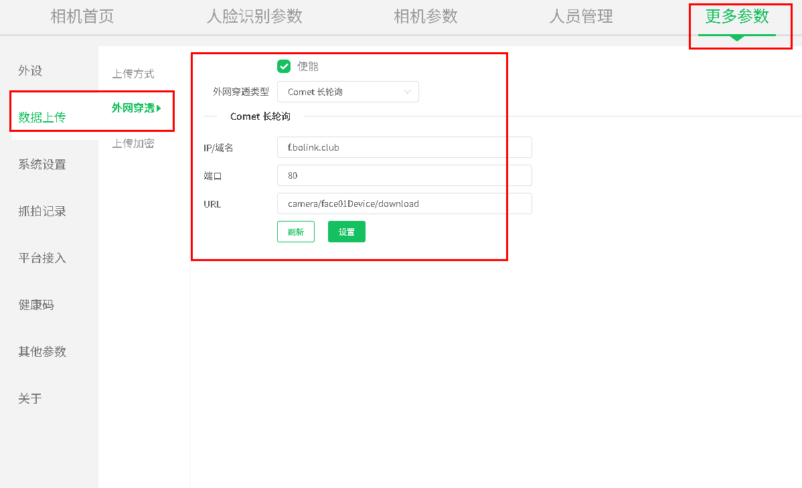Viewport: 802px width, 488px height.
Task: Open 外设 in the sidebar
Action: (30, 70)
